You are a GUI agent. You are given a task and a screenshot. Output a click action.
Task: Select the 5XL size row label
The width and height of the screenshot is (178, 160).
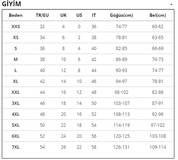[16, 125]
